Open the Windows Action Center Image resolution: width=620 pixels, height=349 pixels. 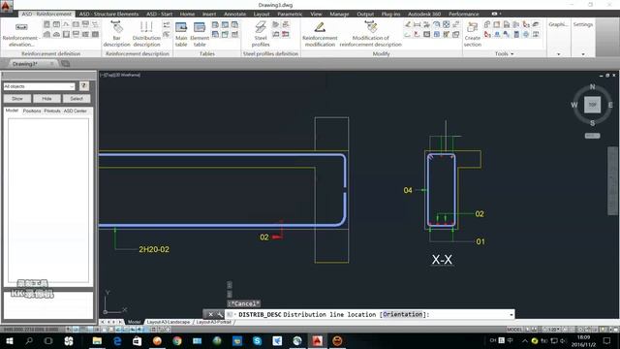(607, 340)
